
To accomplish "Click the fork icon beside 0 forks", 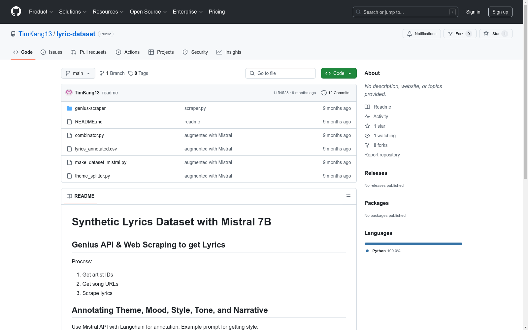I will point(367,145).
